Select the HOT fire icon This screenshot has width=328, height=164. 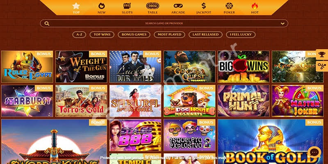(x=255, y=6)
